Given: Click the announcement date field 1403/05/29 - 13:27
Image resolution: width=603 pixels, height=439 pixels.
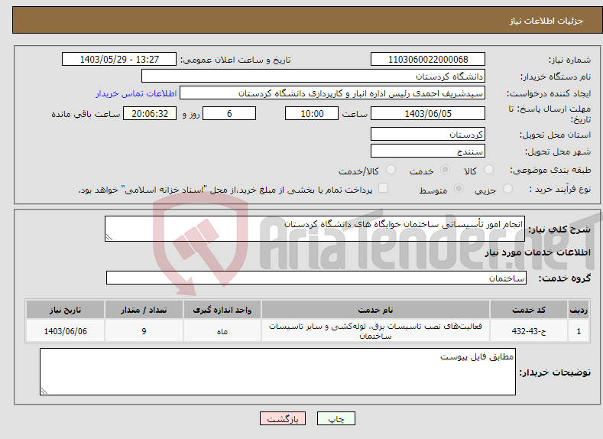Looking at the screenshot, I should 118,59.
